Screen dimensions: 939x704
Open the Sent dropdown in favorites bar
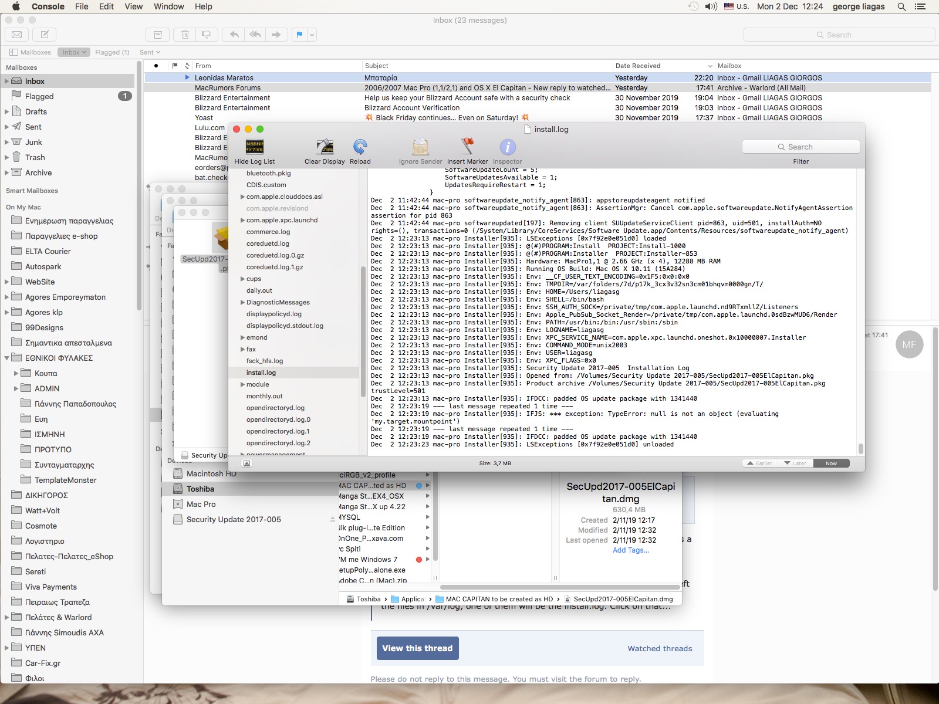150,52
